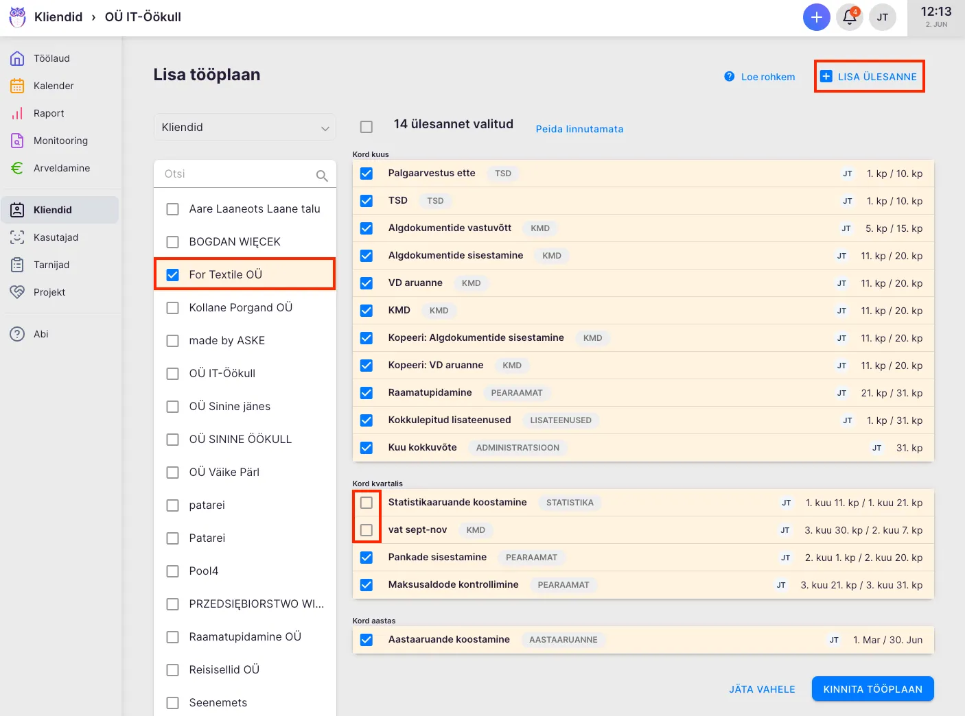Toggle the select-all tasks checkbox
Image resolution: width=965 pixels, height=716 pixels.
(x=367, y=127)
